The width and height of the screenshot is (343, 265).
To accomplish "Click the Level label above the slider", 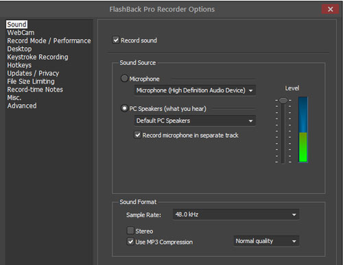I will pyautogui.click(x=292, y=88).
